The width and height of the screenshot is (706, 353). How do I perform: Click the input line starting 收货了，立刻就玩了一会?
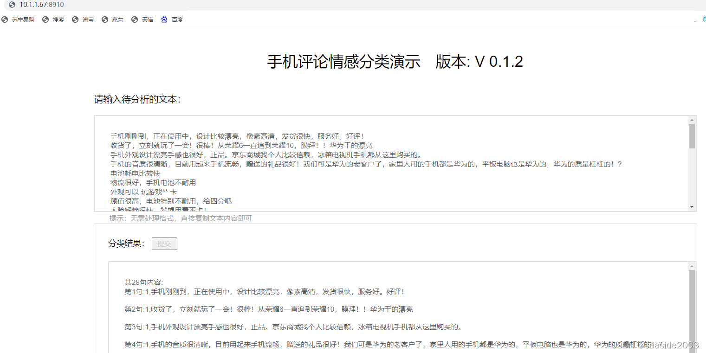[x=241, y=146]
